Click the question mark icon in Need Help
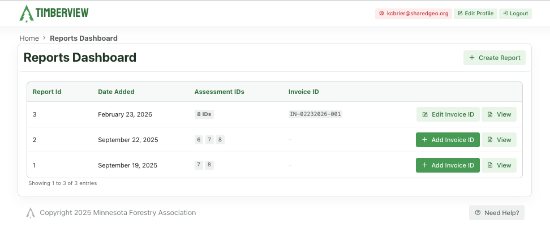550x232 pixels. (478, 213)
